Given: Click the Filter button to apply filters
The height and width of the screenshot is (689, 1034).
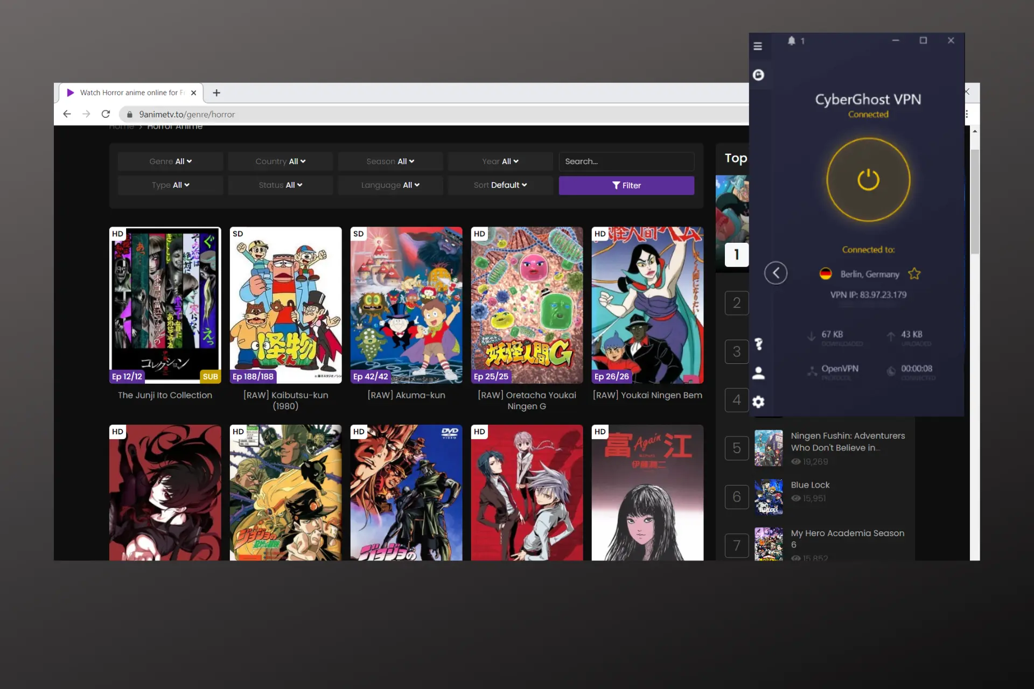Looking at the screenshot, I should 625,185.
